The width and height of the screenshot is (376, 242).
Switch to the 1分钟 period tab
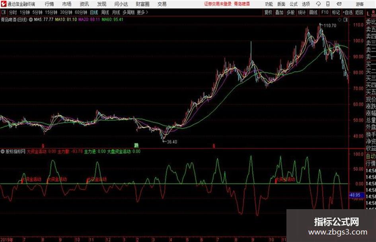point(24,12)
